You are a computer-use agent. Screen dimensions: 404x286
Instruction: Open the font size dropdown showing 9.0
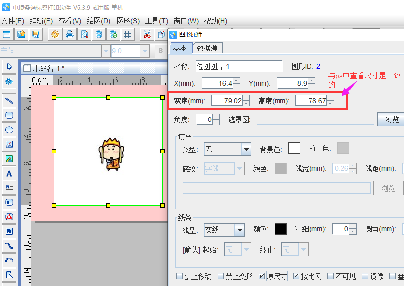tap(144, 51)
